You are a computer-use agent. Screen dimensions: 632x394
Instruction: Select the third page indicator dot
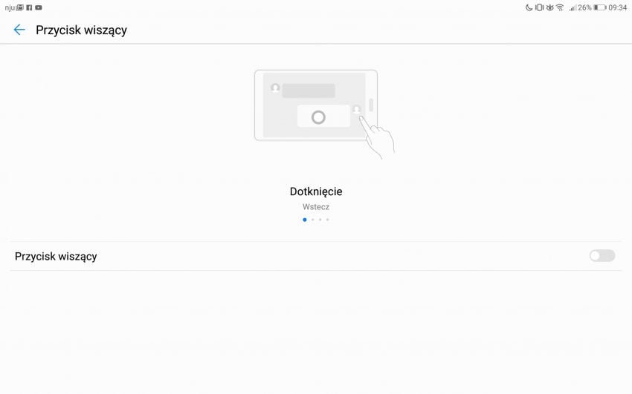(320, 220)
